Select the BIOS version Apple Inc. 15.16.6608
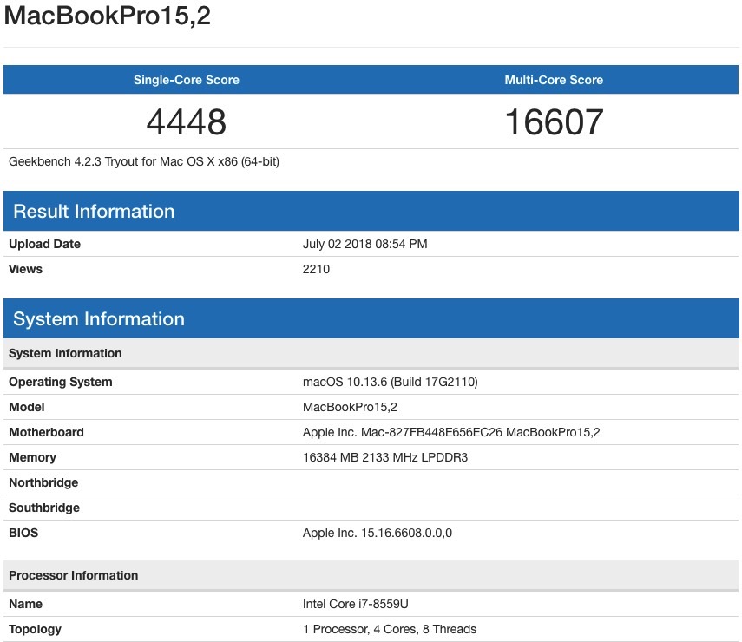The image size is (742, 642). [x=378, y=534]
